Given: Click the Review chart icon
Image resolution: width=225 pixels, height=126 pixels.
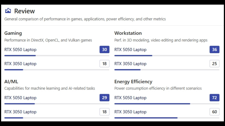Looking at the screenshot, I should point(8,11).
